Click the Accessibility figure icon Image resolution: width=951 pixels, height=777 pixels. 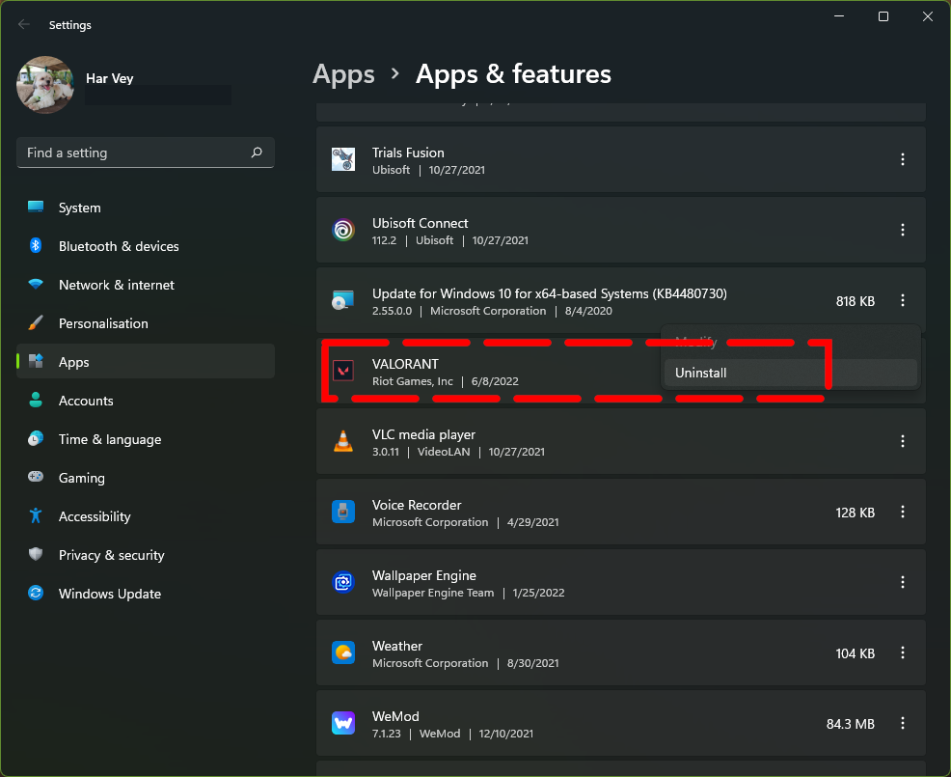[36, 516]
